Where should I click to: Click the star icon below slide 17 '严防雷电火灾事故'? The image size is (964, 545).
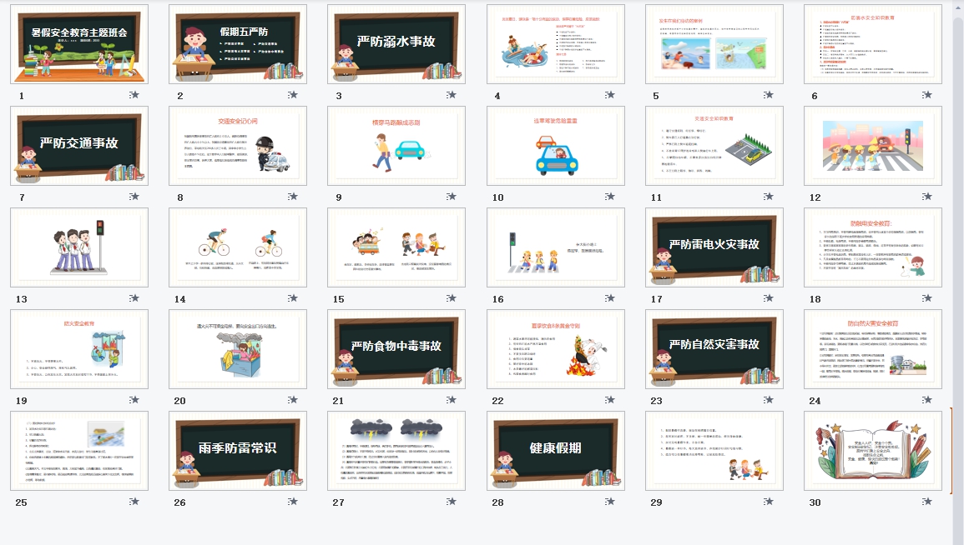tap(768, 297)
